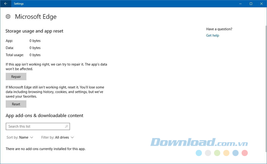Close the Settings window
The image size is (267, 164).
coord(262,4)
